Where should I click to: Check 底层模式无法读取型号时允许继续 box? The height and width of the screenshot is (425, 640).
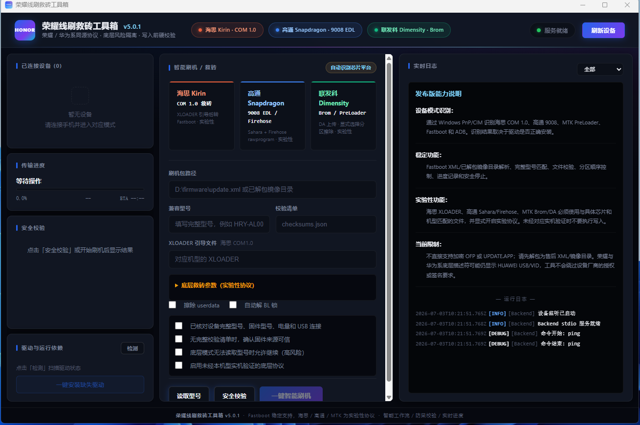click(179, 352)
